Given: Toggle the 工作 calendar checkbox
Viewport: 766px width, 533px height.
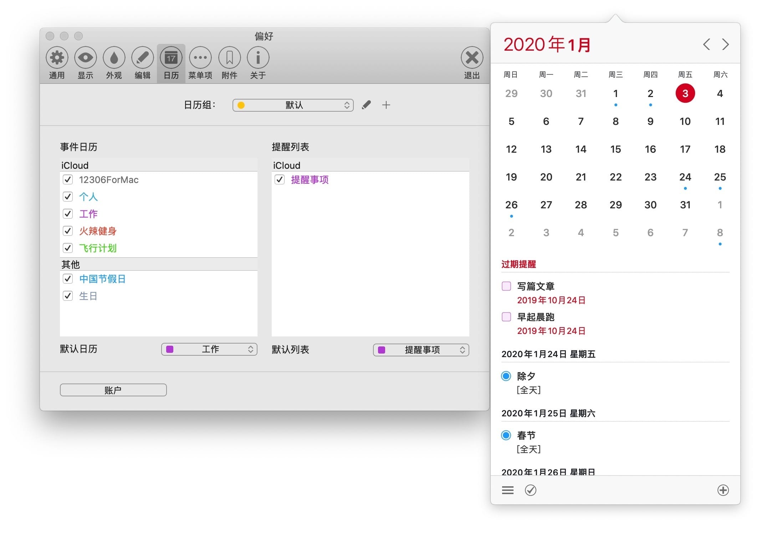Looking at the screenshot, I should pos(68,214).
